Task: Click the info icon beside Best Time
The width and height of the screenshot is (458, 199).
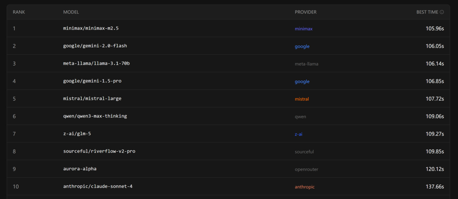Action: 442,12
